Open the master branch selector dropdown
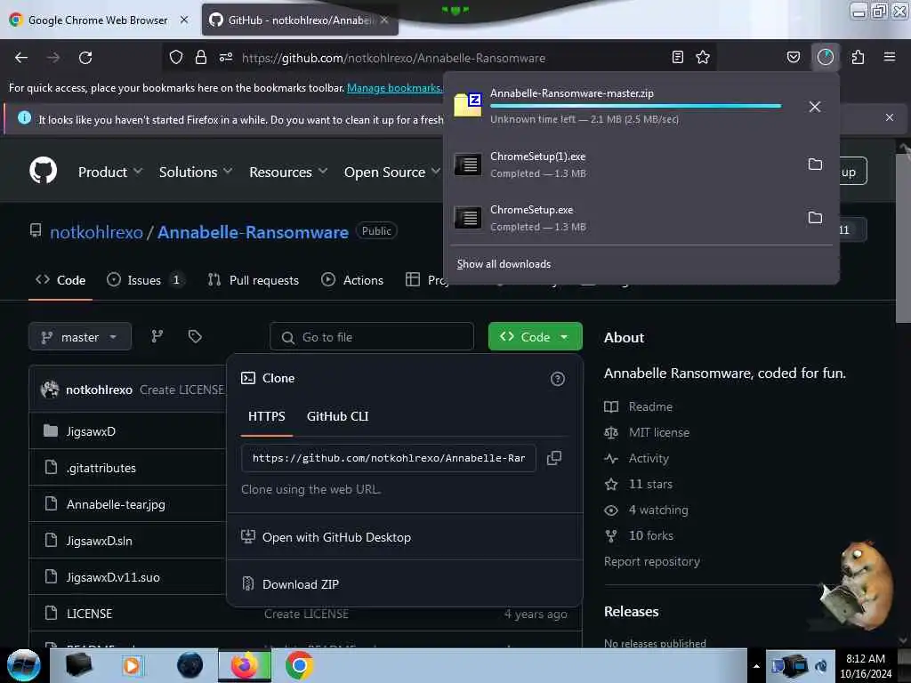The image size is (911, 683). [x=80, y=337]
